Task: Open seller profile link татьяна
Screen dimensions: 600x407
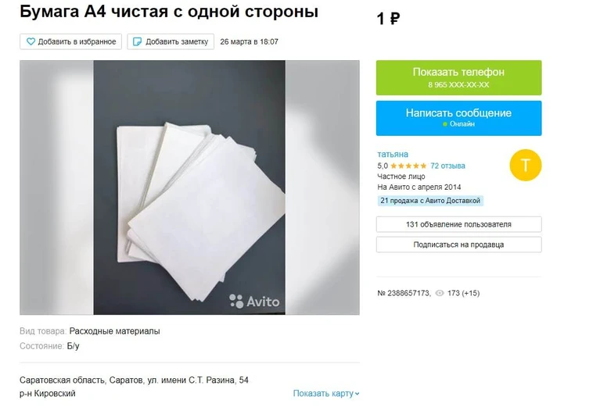Action: (x=393, y=155)
